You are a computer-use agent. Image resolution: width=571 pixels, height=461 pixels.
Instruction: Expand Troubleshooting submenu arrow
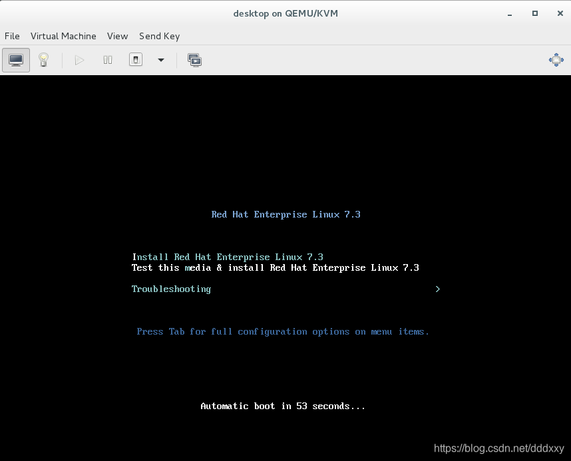tap(438, 289)
